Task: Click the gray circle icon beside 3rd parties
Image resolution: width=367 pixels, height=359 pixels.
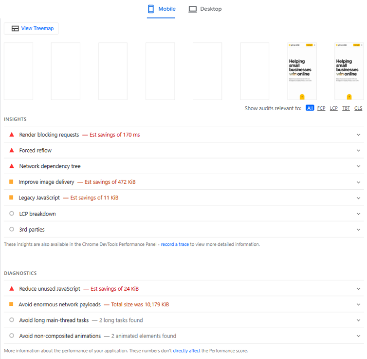Action: tap(12, 229)
